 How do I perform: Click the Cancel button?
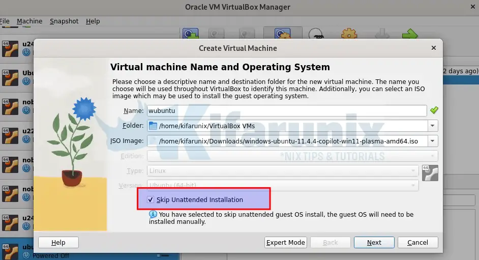pos(417,242)
